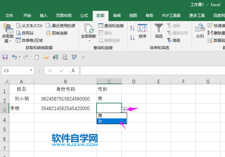
Task: Sort ascending A to Z
Action: click(x=132, y=28)
